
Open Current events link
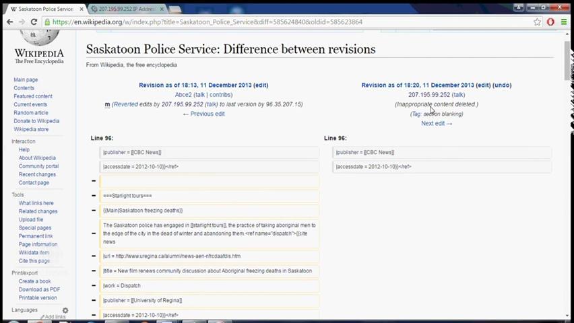[x=30, y=104]
